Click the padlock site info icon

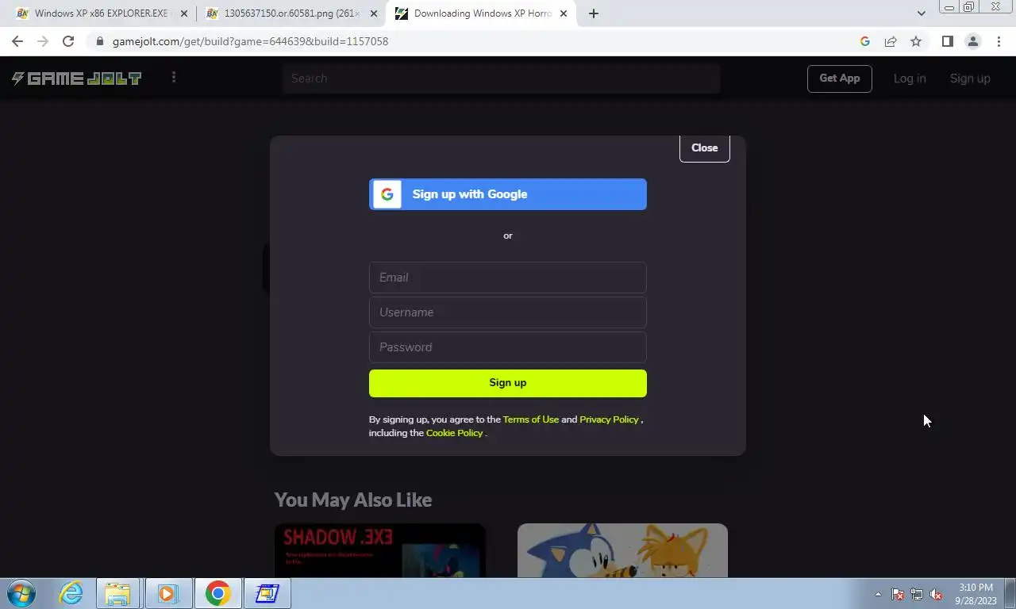pyautogui.click(x=99, y=41)
